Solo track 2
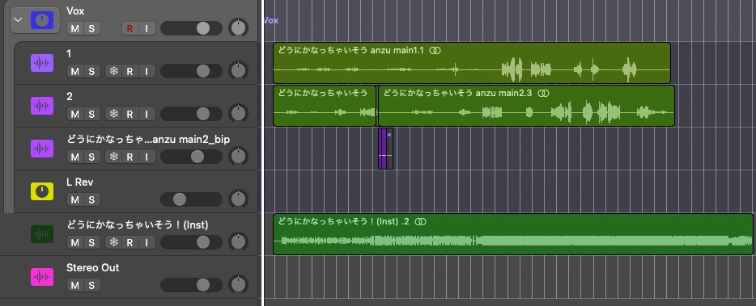This screenshot has width=756, height=306. [91, 114]
